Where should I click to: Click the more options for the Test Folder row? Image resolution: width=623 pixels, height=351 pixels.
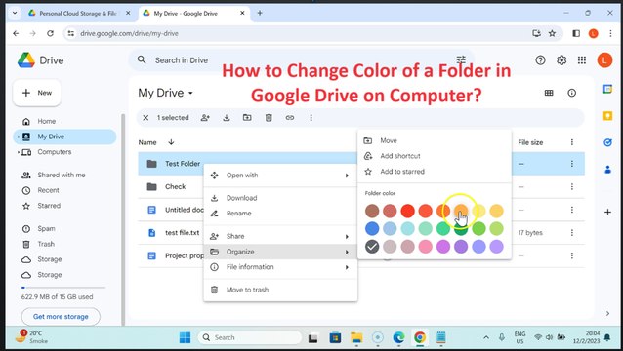[572, 164]
